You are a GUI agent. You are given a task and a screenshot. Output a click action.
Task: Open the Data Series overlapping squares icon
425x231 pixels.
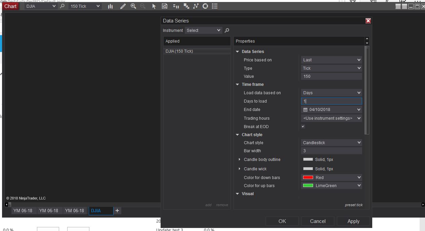pyautogui.click(x=187, y=6)
